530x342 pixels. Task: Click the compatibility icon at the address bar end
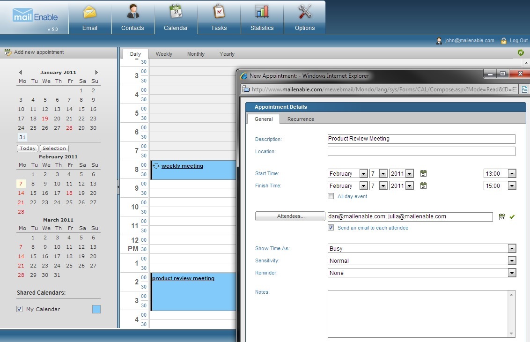click(x=524, y=89)
